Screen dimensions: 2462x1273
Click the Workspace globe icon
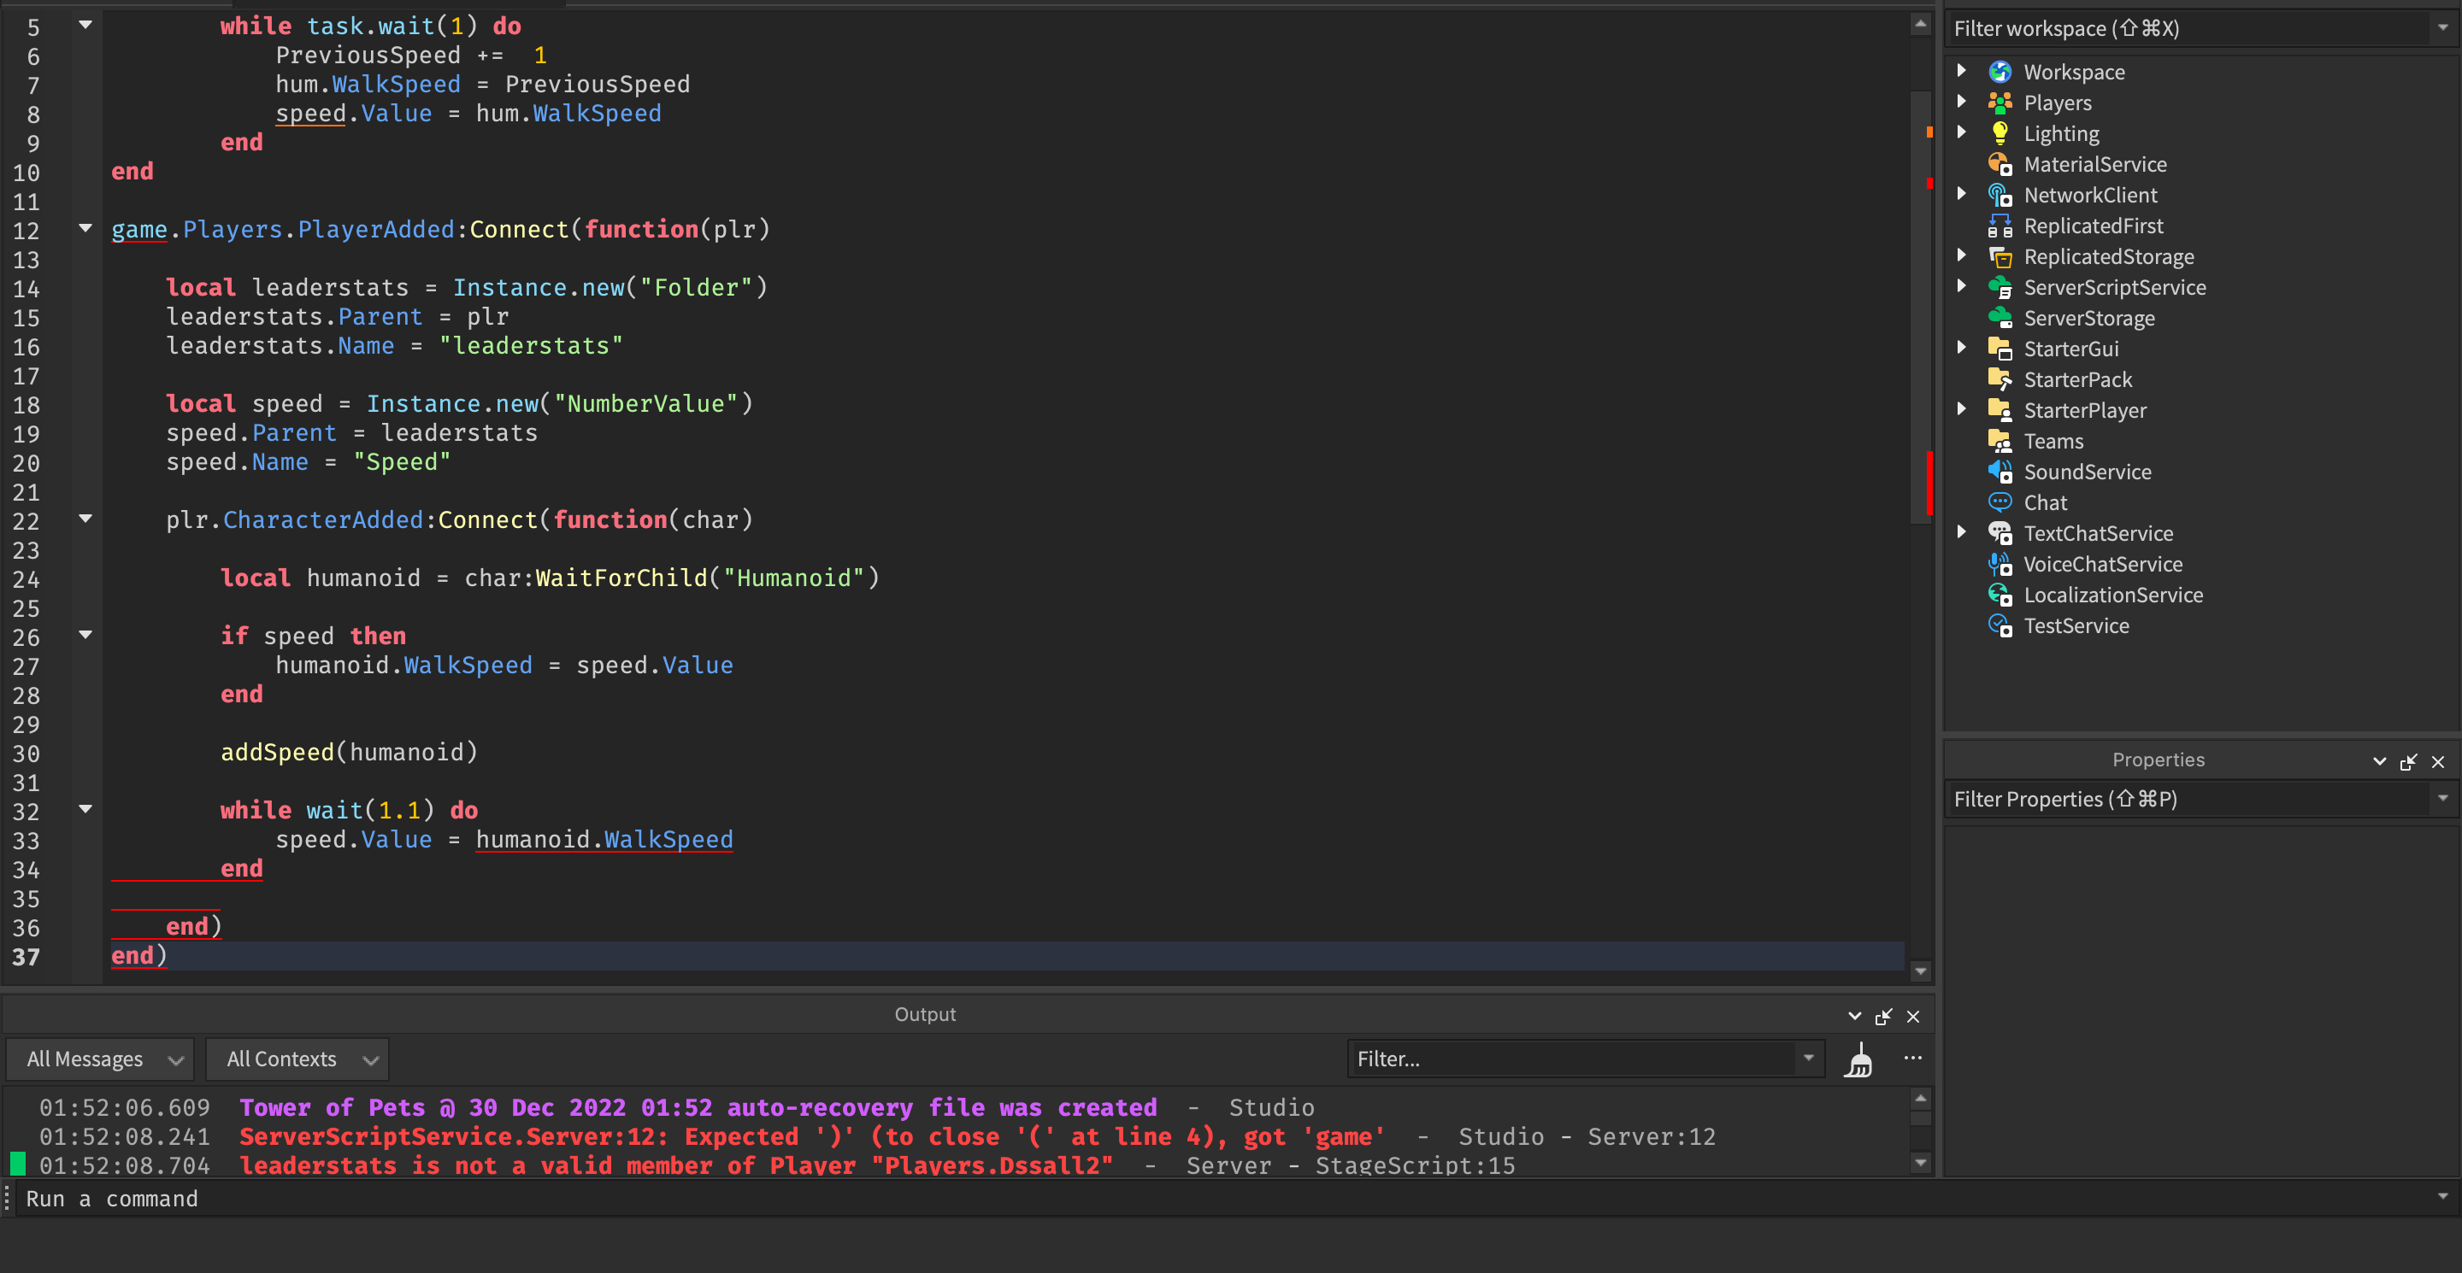coord(2000,72)
